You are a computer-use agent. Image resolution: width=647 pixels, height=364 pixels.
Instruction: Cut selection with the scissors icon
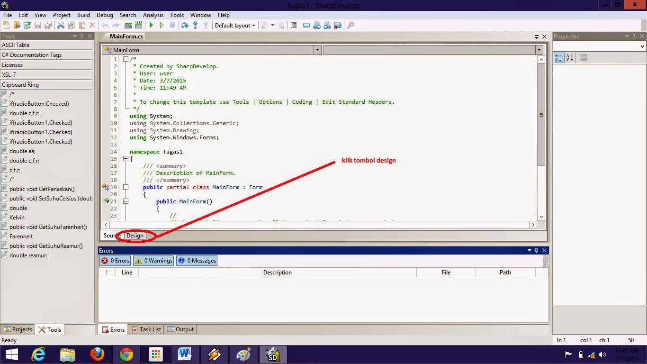click(61, 25)
